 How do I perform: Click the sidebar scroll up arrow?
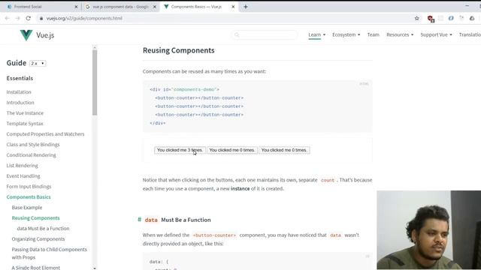(x=95, y=47)
